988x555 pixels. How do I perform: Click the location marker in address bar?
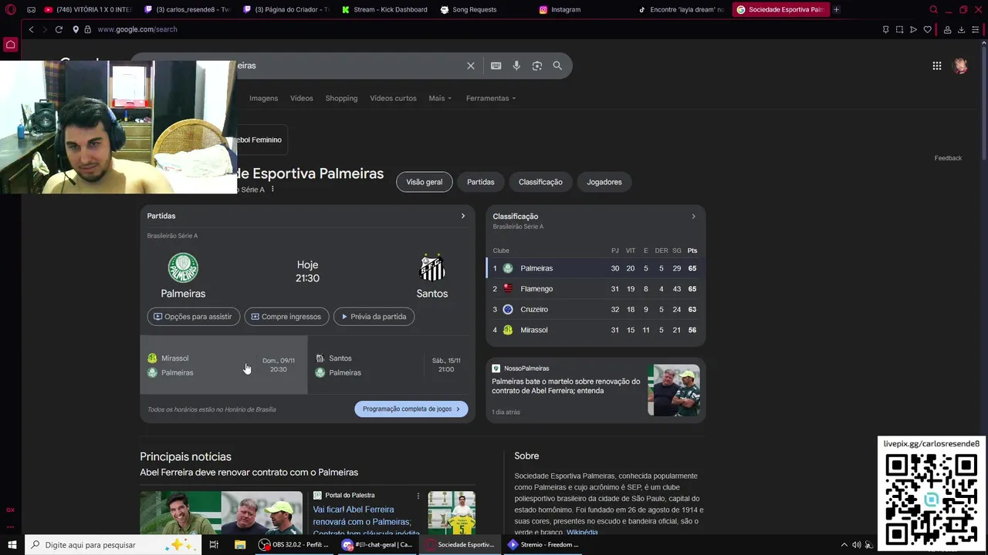click(x=76, y=29)
